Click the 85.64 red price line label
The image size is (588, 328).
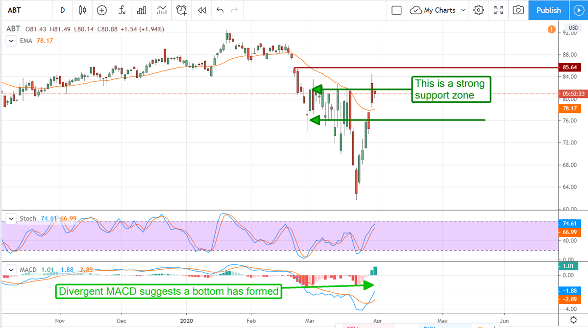coord(570,67)
